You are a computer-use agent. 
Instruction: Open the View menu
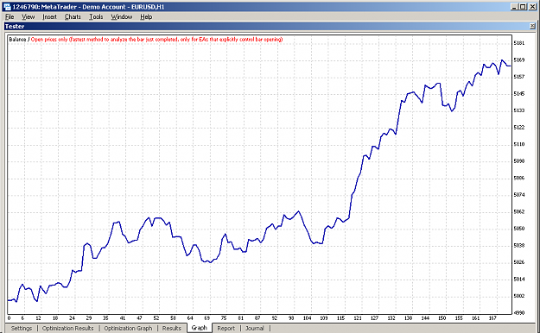[28, 17]
